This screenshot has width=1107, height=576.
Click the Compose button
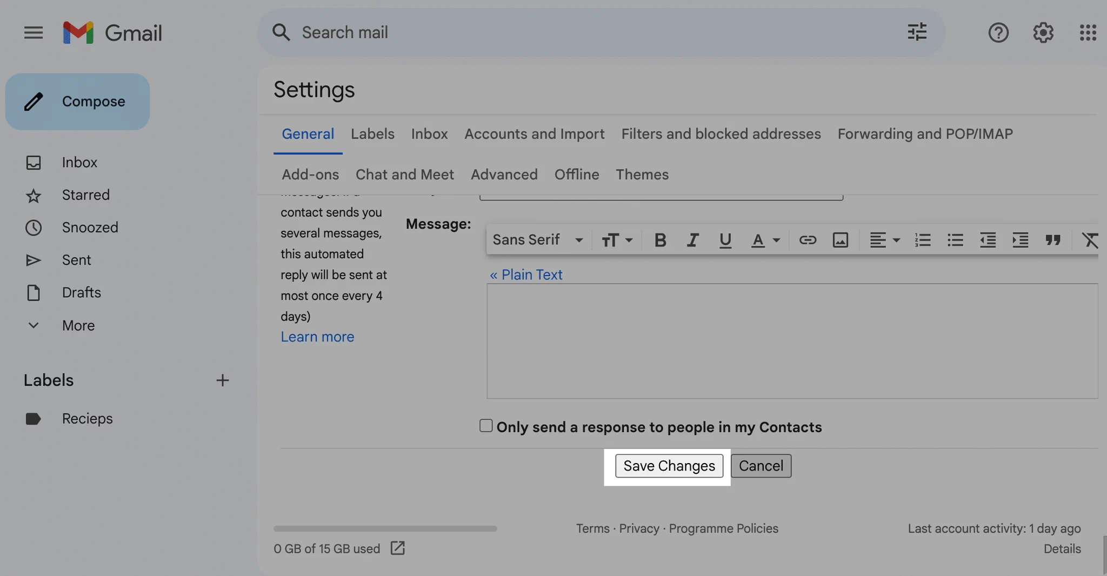pyautogui.click(x=78, y=102)
